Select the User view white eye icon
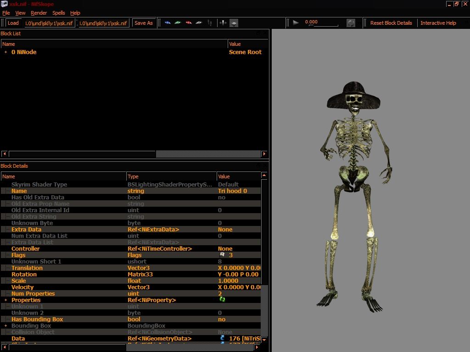470x352 pixels. [x=199, y=23]
